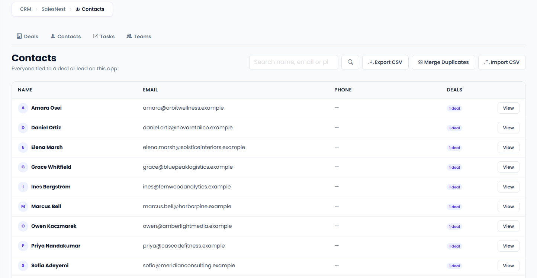Focus the contact search input field
The image size is (537, 278).
[x=294, y=62]
